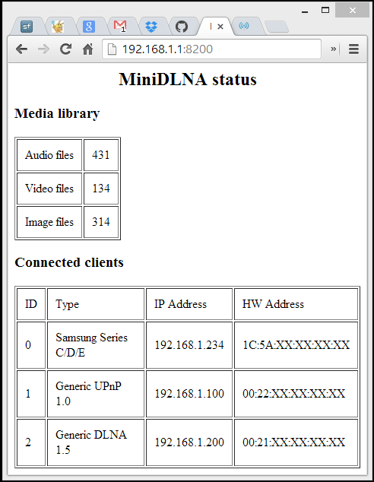The image size is (374, 482).
Task: Maximize the browser window
Action: tap(325, 10)
